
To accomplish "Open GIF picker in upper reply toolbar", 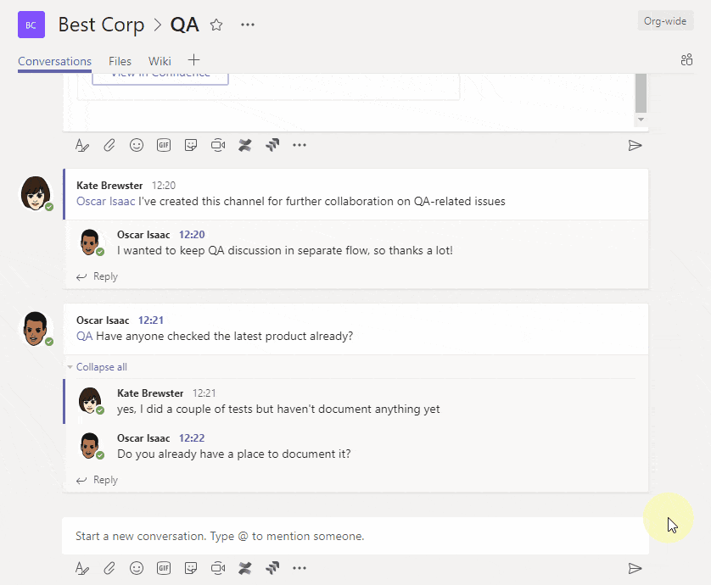I will tap(164, 145).
